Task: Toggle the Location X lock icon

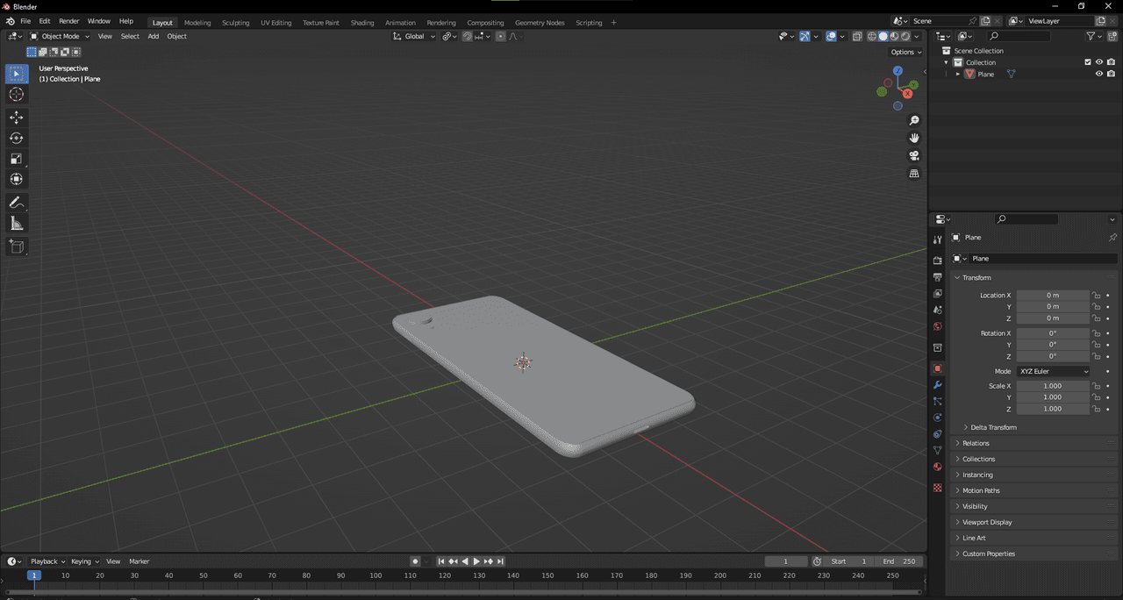Action: [x=1096, y=296]
